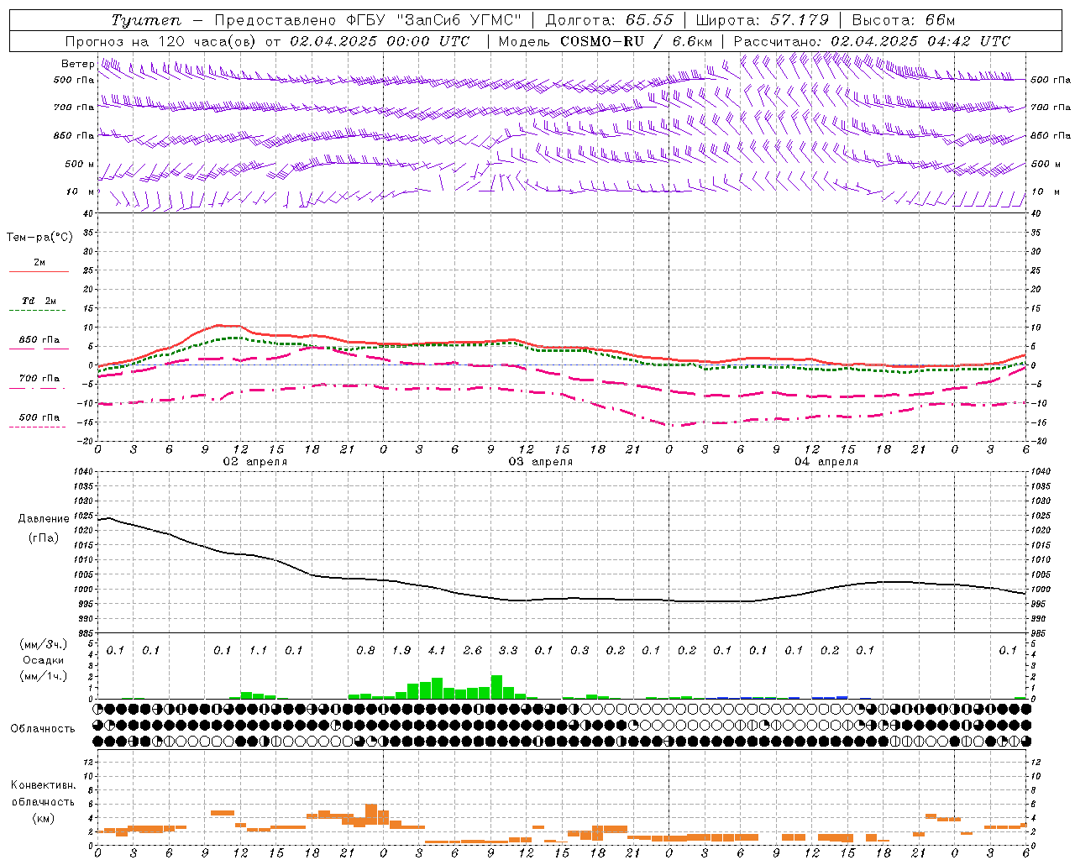The image size is (1075, 860).
Task: Click the '(гПа)' unit under Давление
Action: tap(44, 537)
